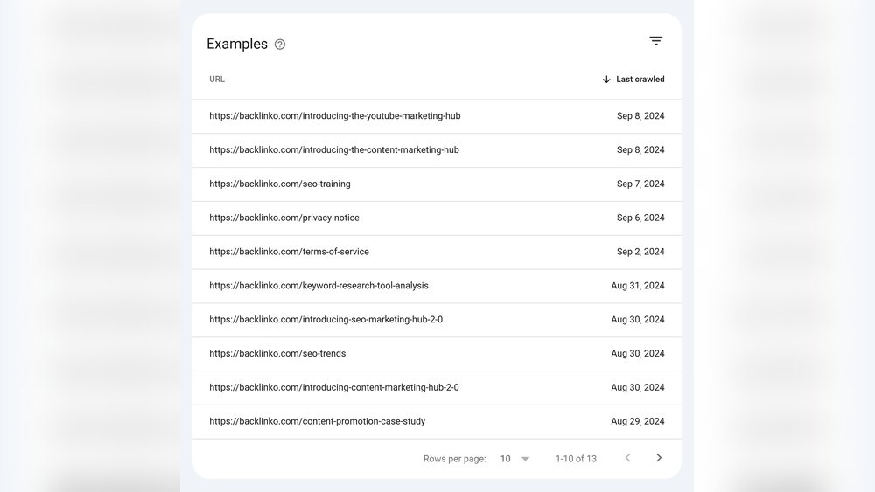Select the terms-of-service URL row
This screenshot has width=875, height=492.
click(437, 252)
